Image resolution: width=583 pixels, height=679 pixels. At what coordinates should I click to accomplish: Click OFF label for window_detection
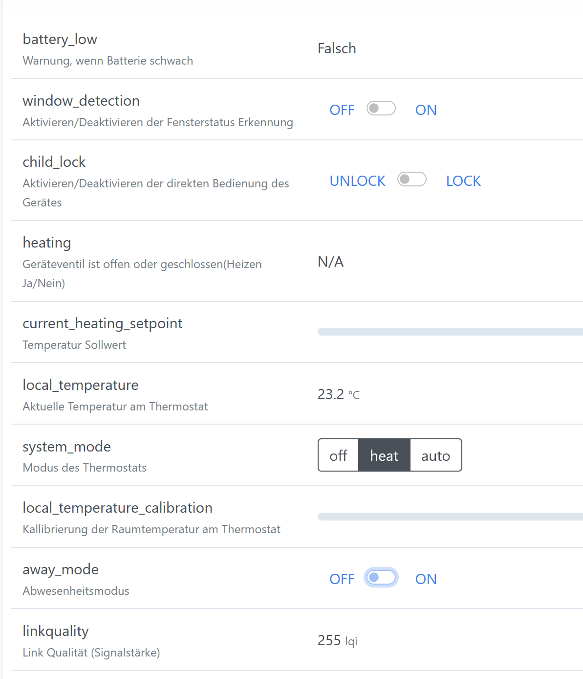(342, 110)
